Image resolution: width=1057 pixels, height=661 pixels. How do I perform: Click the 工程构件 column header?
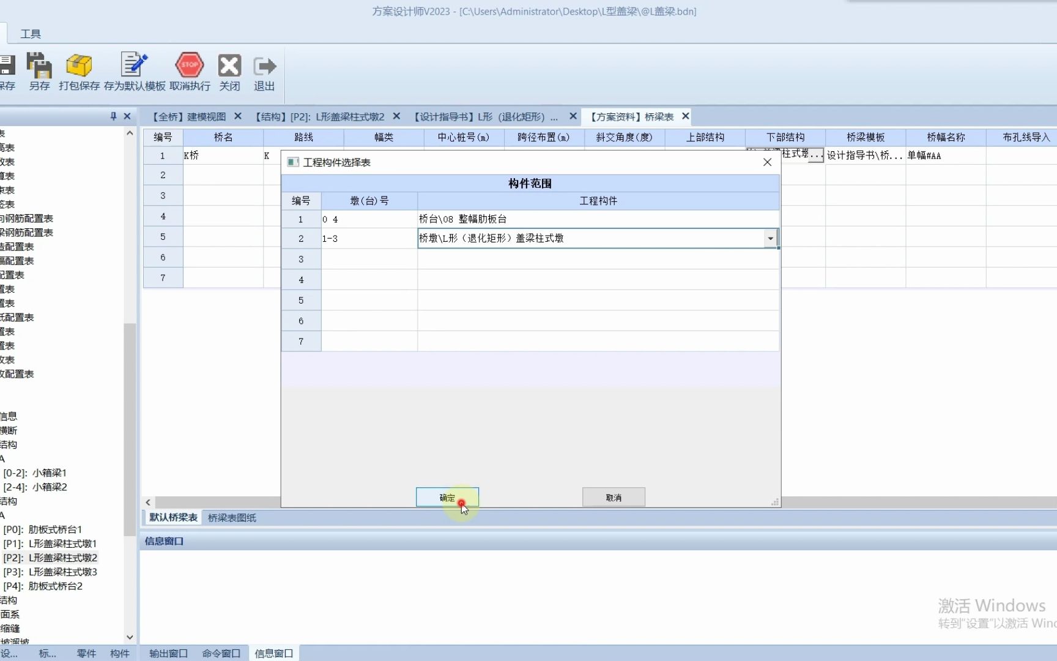tap(598, 201)
